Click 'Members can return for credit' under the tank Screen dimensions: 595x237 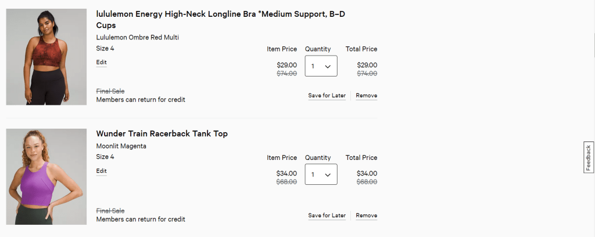tap(140, 220)
